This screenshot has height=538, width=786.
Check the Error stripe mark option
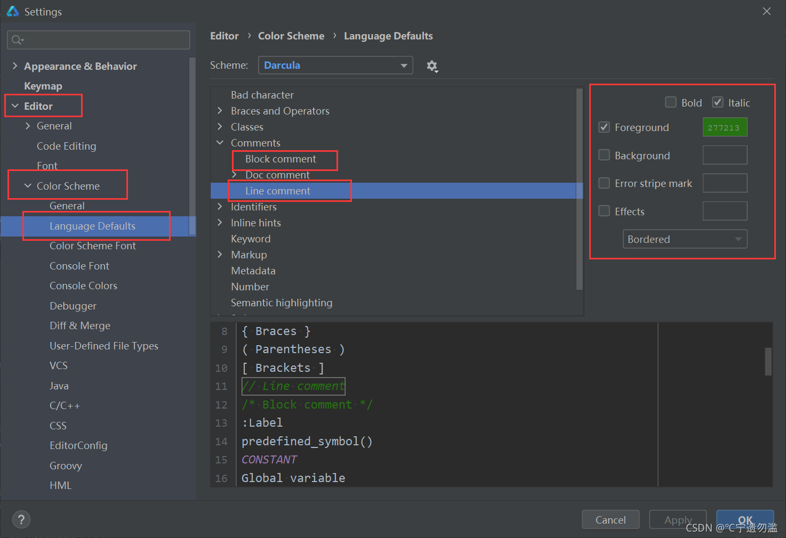[x=604, y=183]
